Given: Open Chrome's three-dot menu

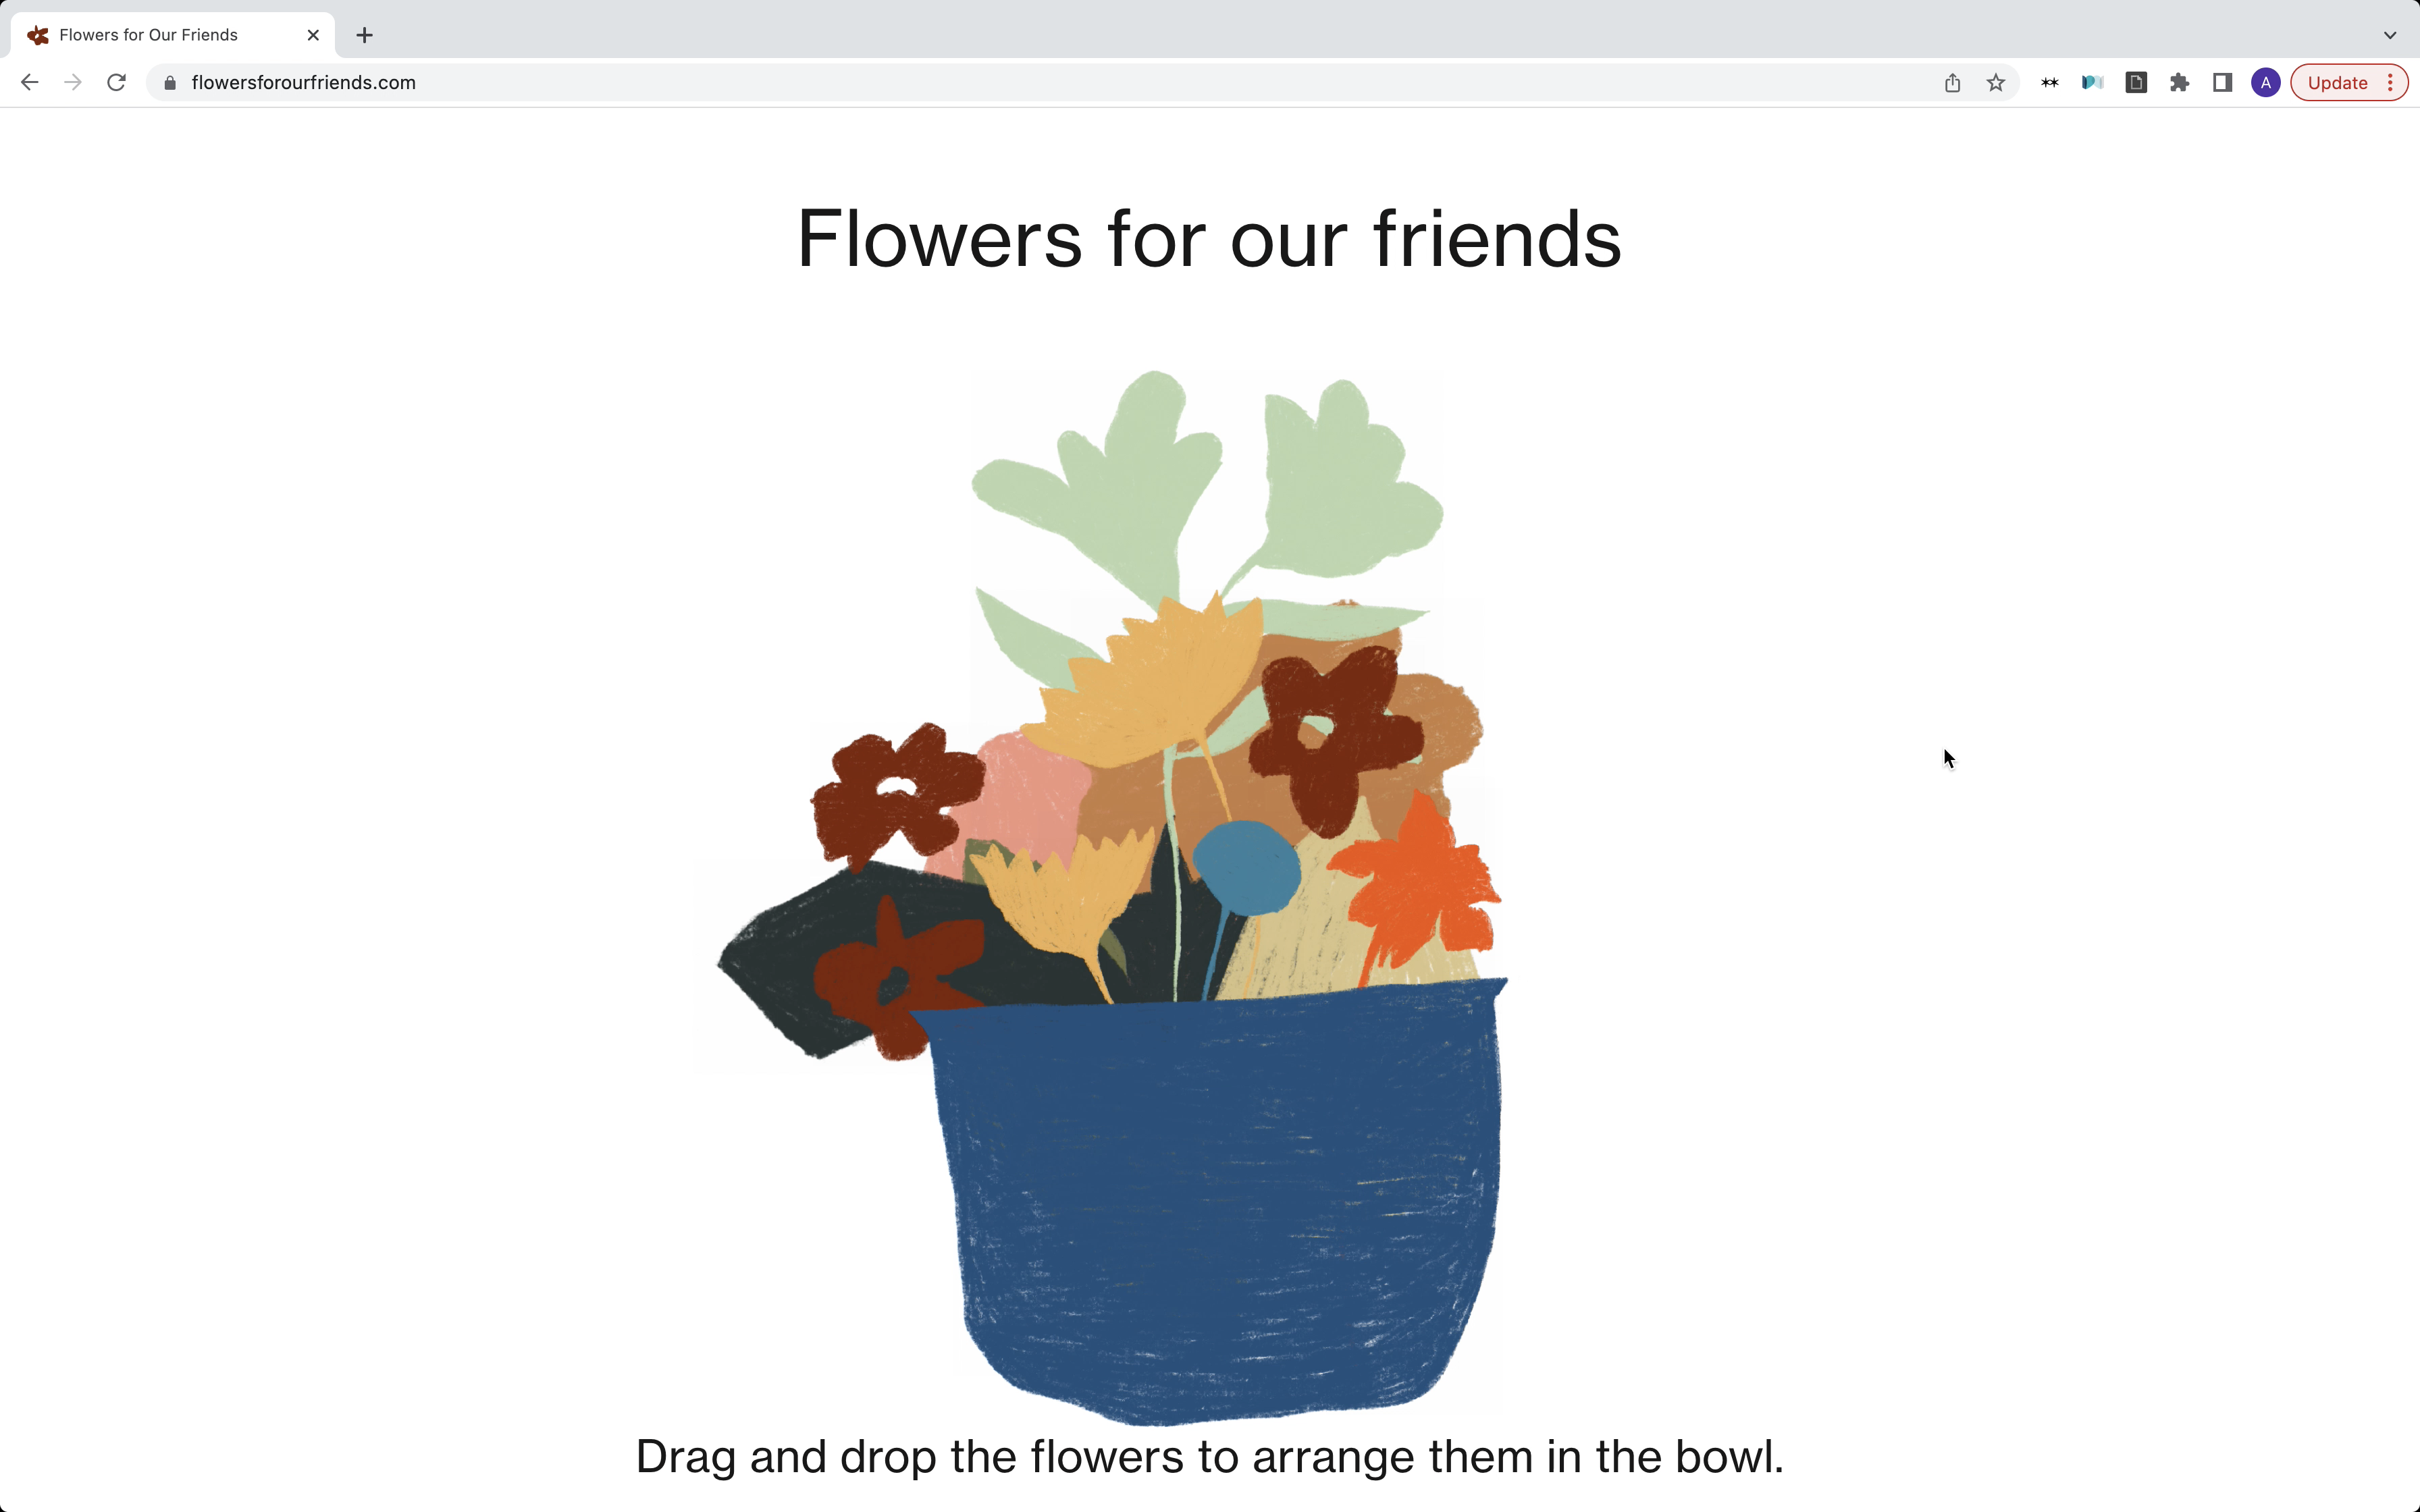Looking at the screenshot, I should (2391, 83).
